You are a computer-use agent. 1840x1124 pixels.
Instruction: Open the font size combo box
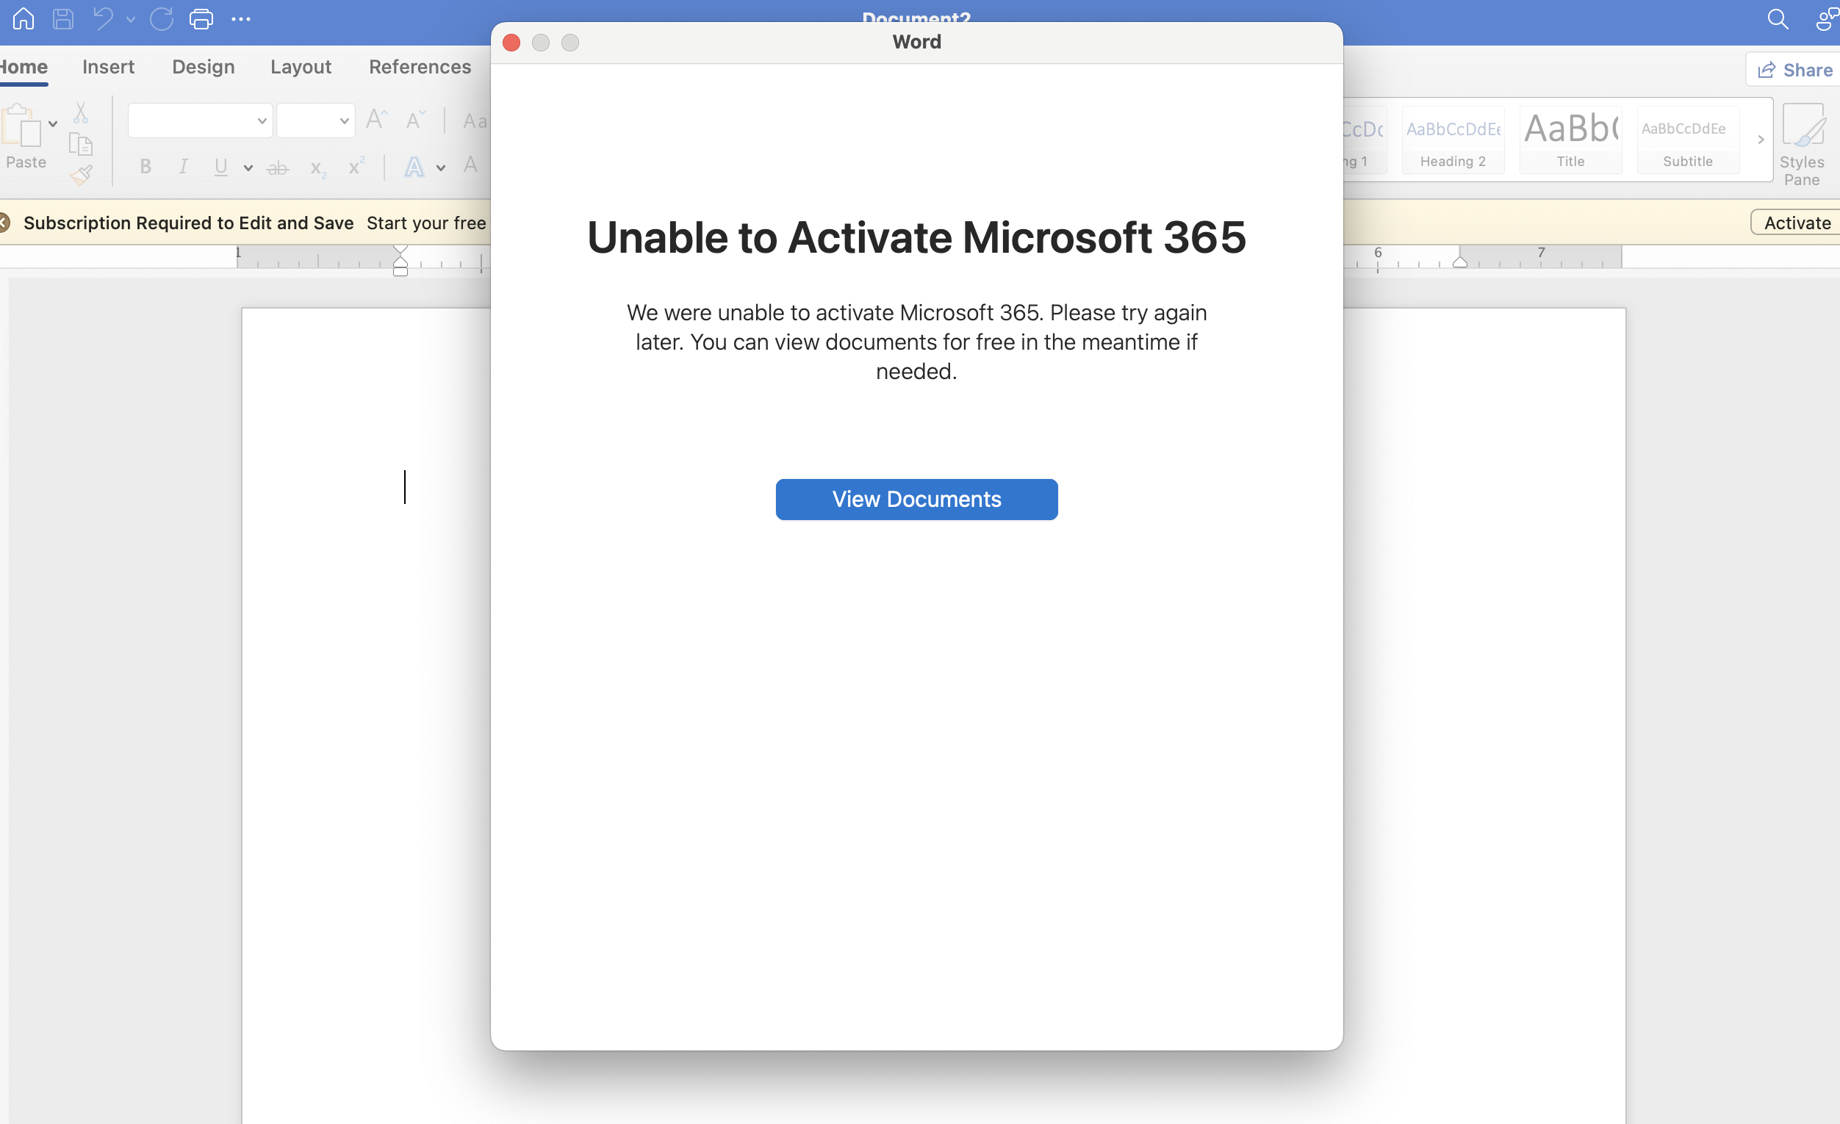pyautogui.click(x=316, y=120)
